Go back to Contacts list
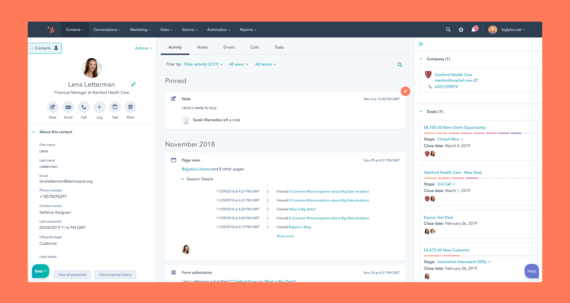 45,48
